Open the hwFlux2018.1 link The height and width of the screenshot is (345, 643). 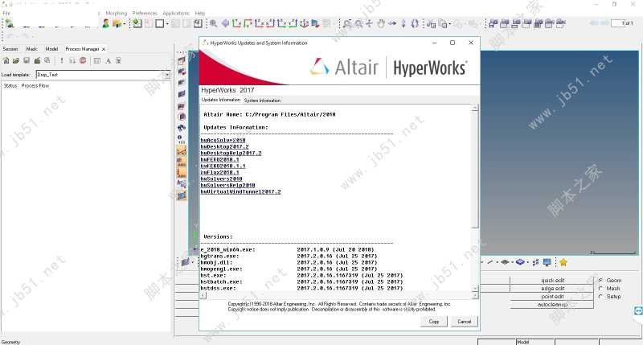click(x=219, y=172)
